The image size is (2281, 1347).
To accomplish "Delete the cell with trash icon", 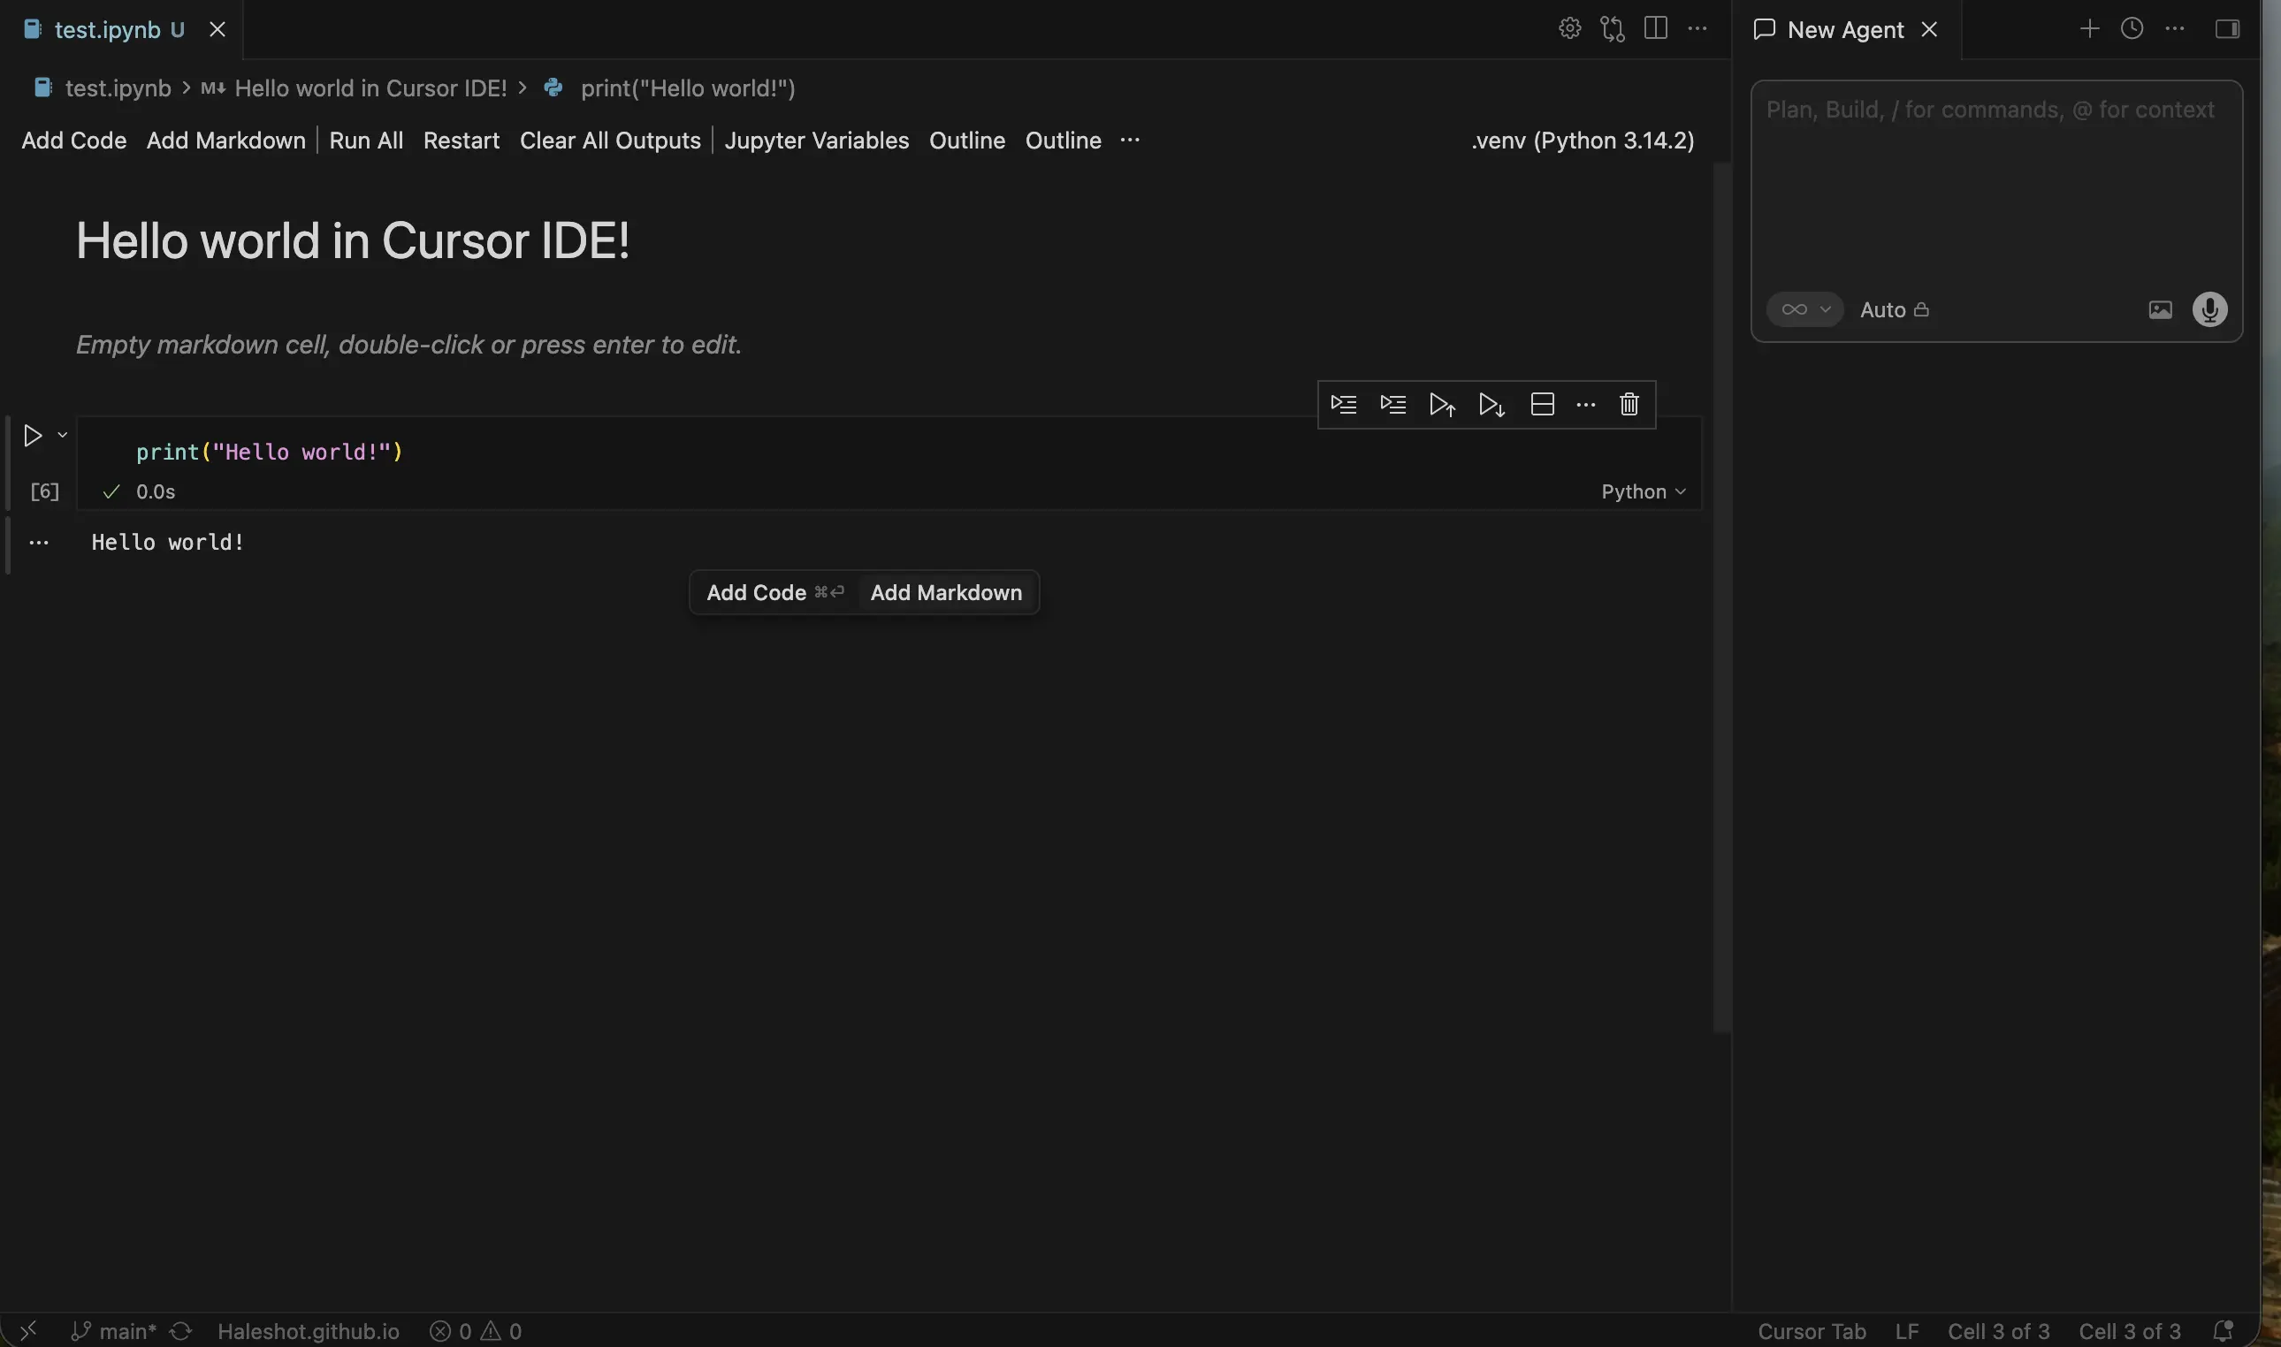I will tap(1629, 404).
